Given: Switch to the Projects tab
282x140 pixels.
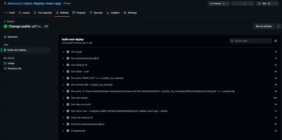Looking at the screenshot, I should click(x=79, y=13).
